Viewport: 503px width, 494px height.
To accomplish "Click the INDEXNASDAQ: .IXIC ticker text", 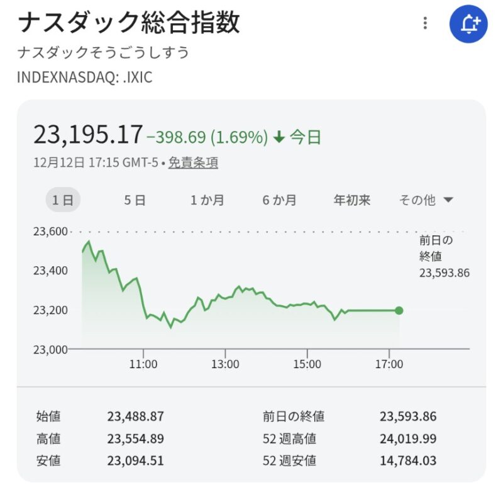I will 84,77.
